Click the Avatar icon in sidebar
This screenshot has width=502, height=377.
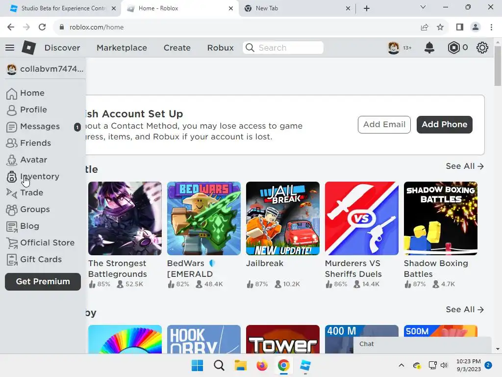pyautogui.click(x=12, y=160)
